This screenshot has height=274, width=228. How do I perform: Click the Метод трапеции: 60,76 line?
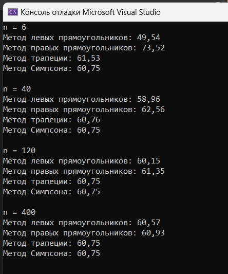[51, 120]
